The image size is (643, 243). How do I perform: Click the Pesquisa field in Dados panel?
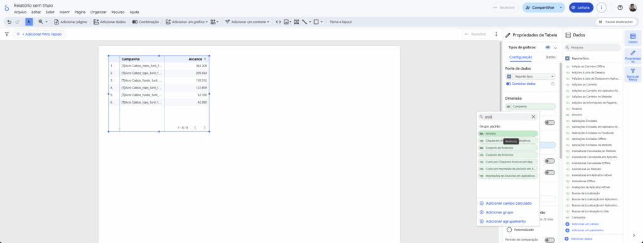click(593, 48)
